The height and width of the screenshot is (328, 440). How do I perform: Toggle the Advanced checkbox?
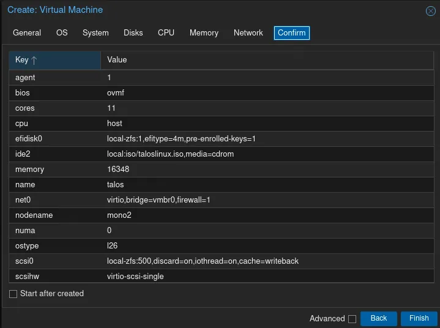(x=352, y=319)
